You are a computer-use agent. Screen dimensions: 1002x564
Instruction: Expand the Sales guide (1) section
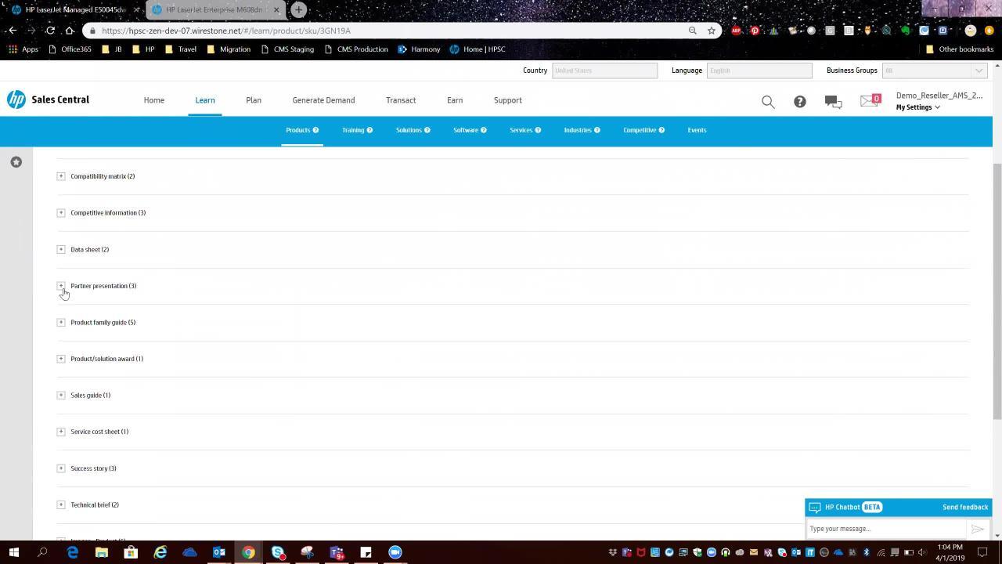pyautogui.click(x=61, y=396)
